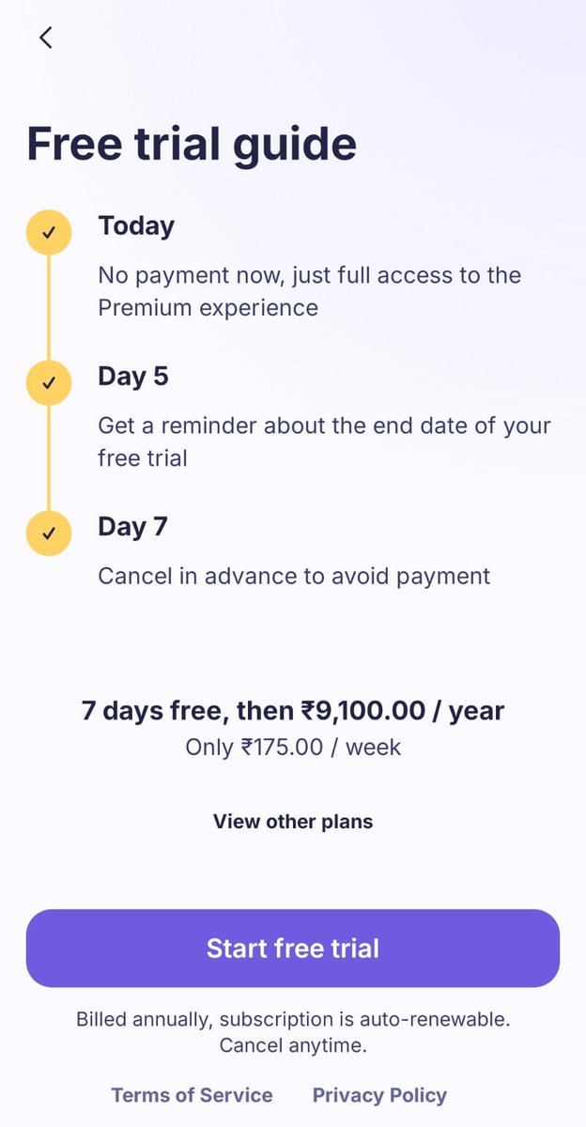
Task: Click the Day 7 checkmark circle
Action: point(49,533)
